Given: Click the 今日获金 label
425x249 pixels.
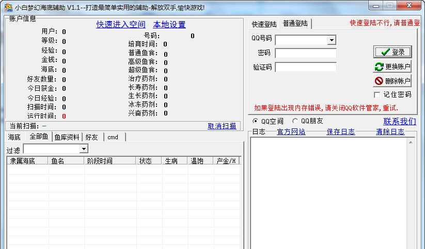Looking at the screenshot, I should point(42,89).
